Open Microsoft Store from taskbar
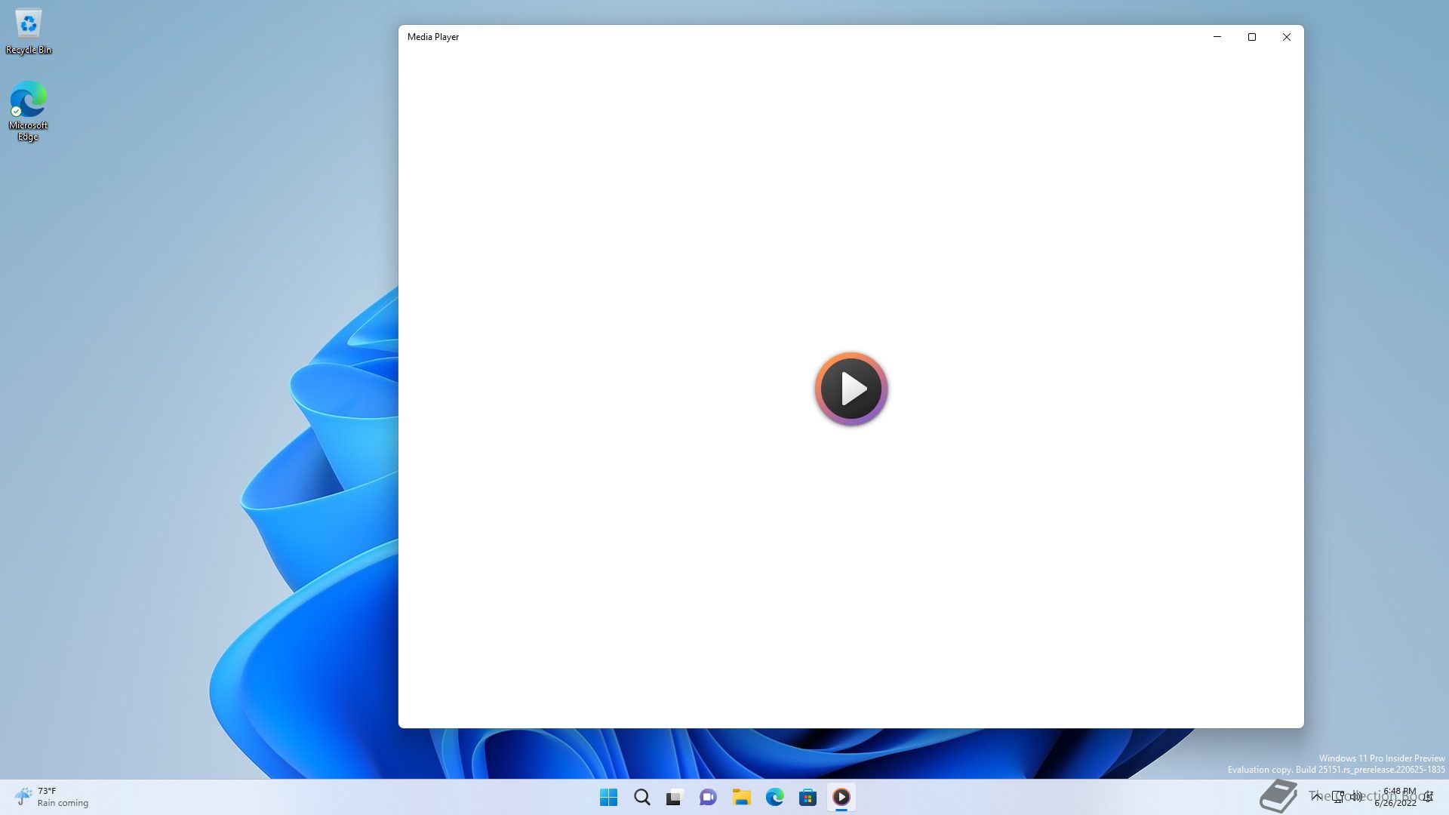Screen dimensions: 1449x815 [x=808, y=797]
